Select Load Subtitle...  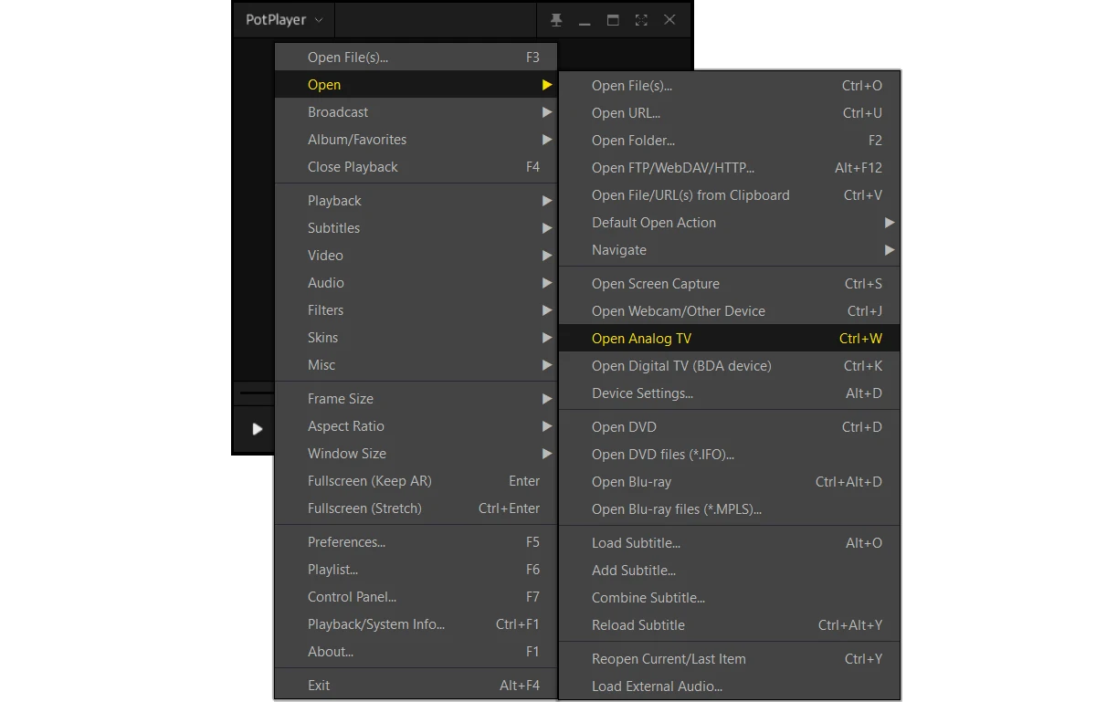[729, 543]
